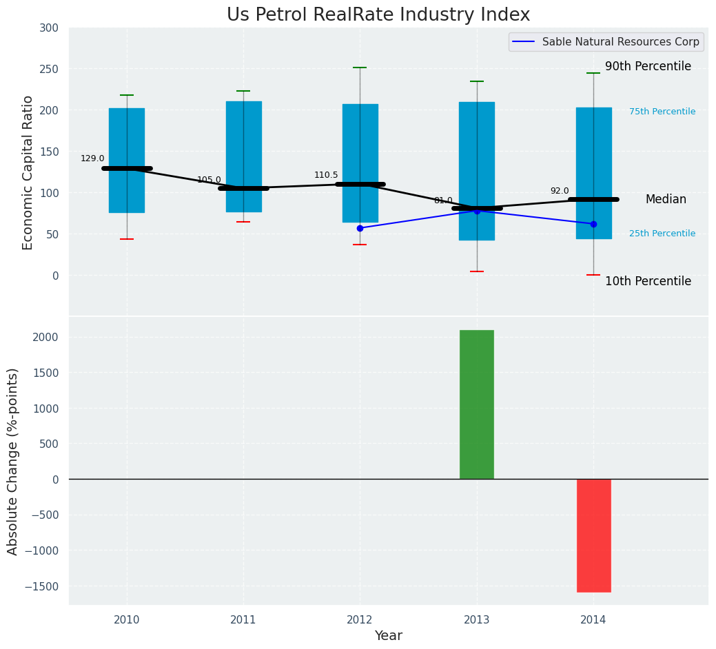
Task: Click the Sable data point for 2012
Action: pos(360,228)
